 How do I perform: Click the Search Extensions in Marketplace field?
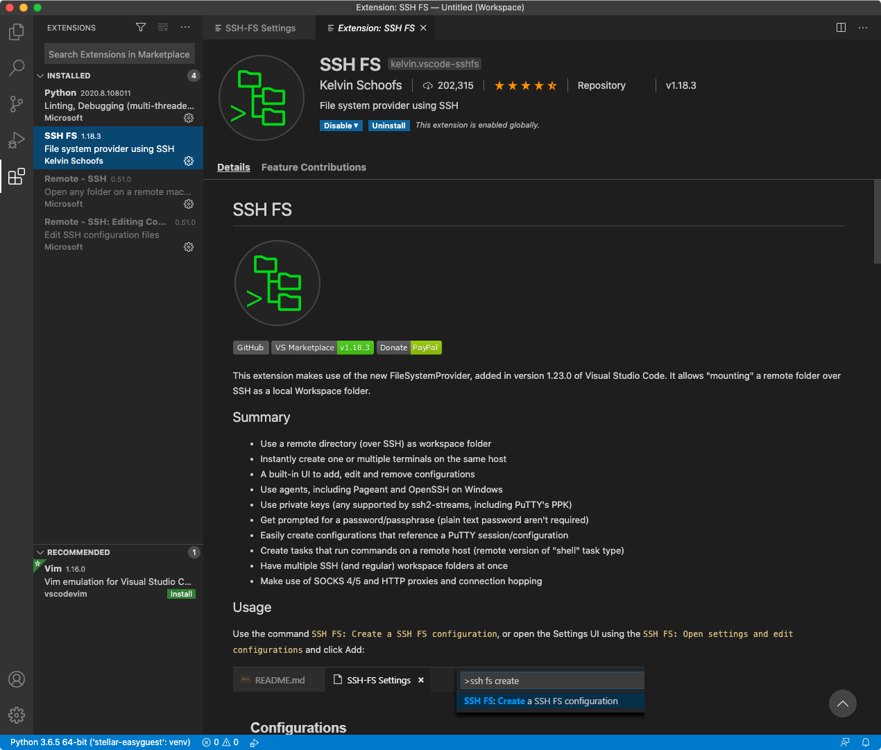pos(119,54)
